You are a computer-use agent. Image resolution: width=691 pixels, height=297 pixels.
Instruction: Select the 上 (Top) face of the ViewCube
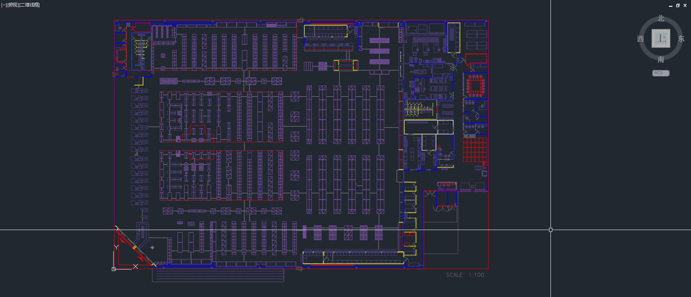coord(661,38)
